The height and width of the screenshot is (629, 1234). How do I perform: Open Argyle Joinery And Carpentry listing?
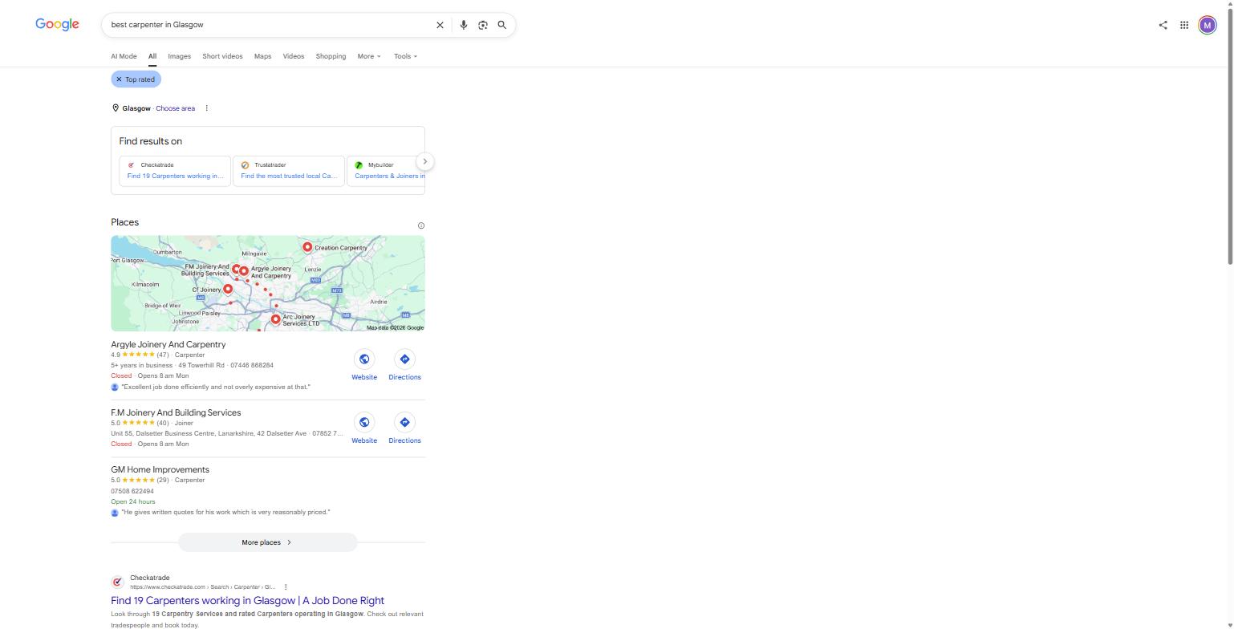point(168,344)
